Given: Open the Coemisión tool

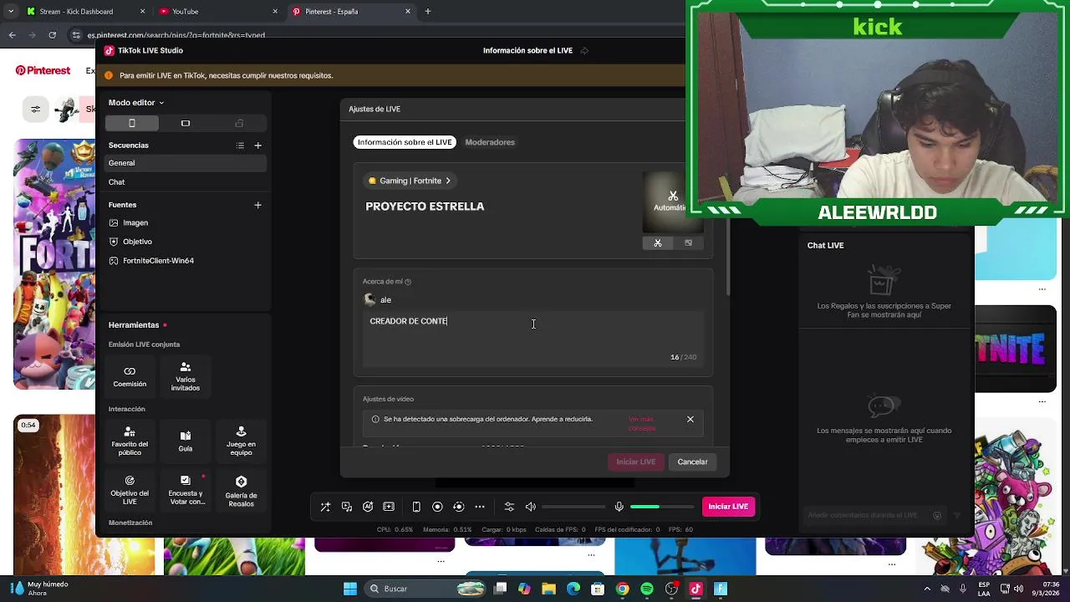Looking at the screenshot, I should coord(130,376).
